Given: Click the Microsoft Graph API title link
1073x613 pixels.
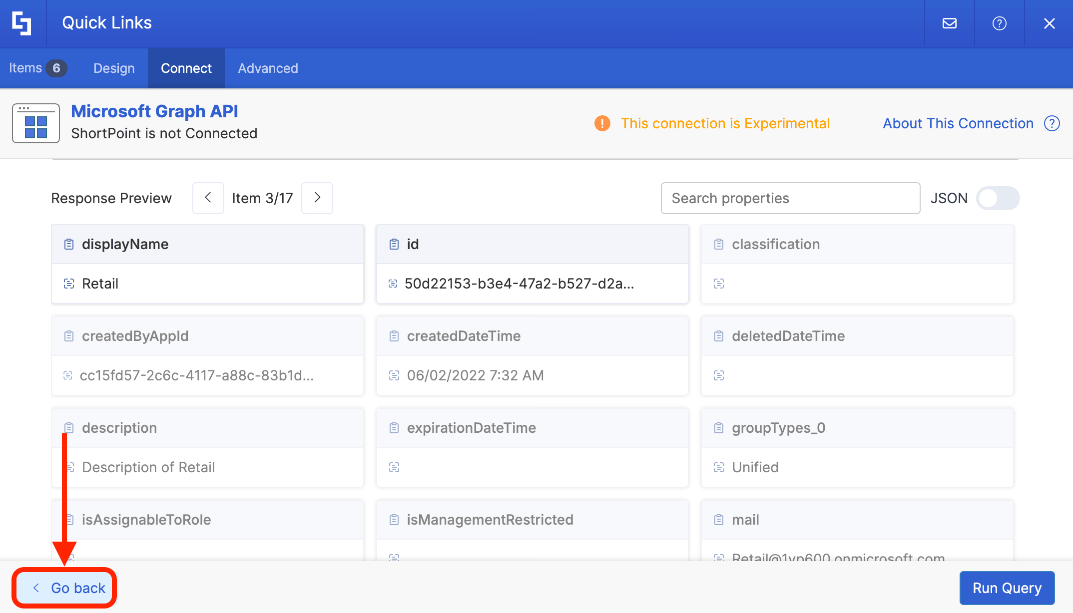Looking at the screenshot, I should click(154, 111).
